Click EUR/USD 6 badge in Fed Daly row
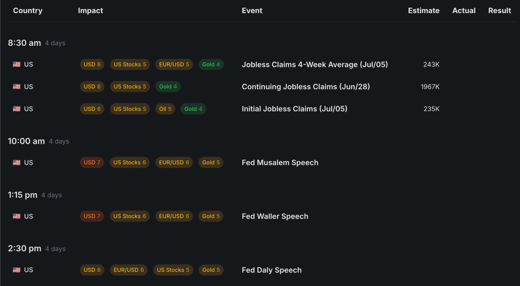Screen dimensions: 520x286 click(128, 270)
